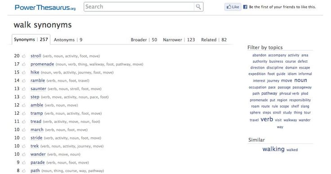
Task: Upvote tramp with its thumbs-up icon
Action: [24, 113]
